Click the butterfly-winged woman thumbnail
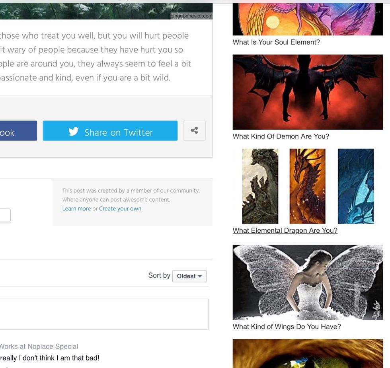This screenshot has height=368, width=390. click(308, 282)
